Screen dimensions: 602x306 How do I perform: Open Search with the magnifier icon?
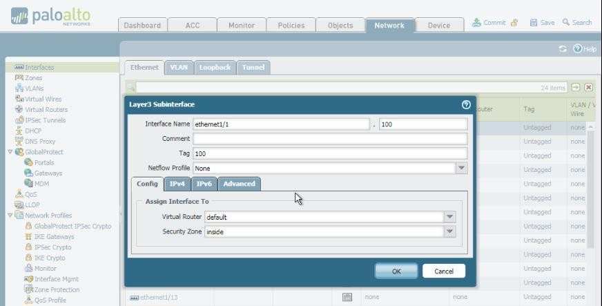coord(566,23)
